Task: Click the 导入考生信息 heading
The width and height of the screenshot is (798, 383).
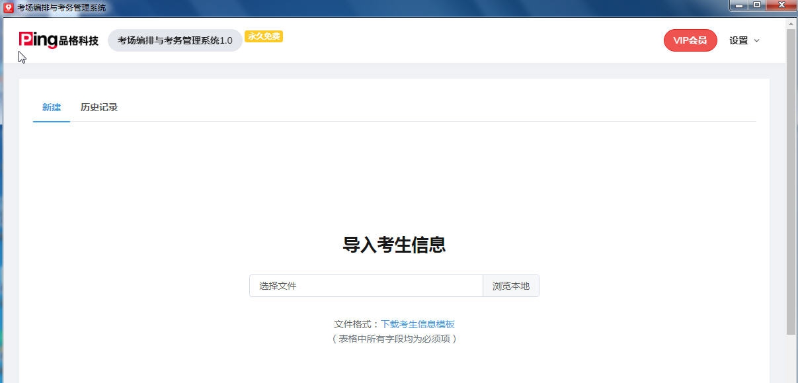Action: [x=394, y=245]
